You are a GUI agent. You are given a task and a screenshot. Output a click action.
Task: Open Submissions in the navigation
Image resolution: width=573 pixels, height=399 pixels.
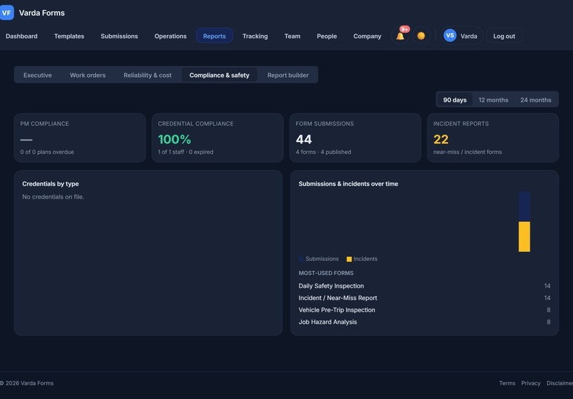119,36
